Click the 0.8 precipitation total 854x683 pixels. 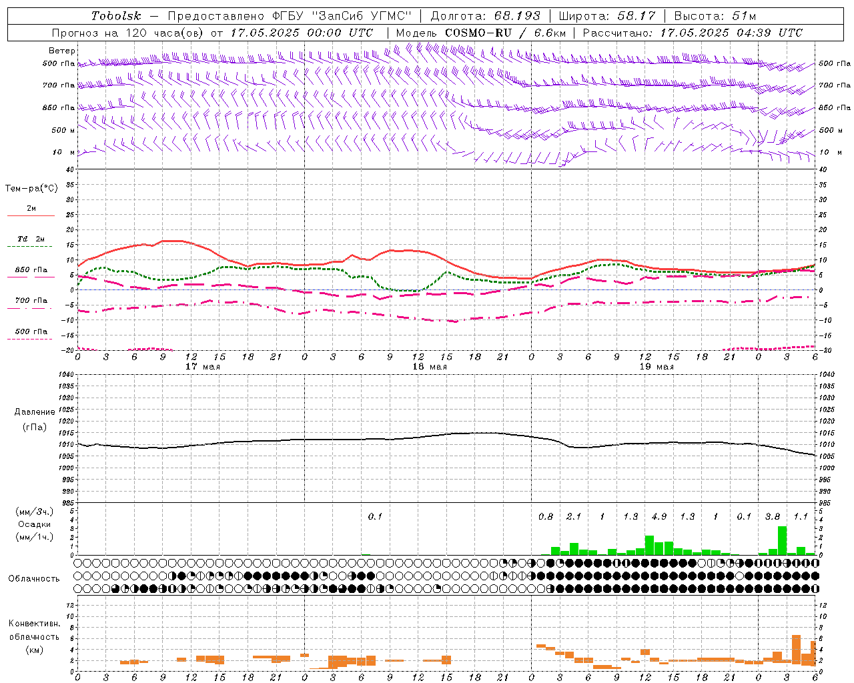tap(546, 516)
